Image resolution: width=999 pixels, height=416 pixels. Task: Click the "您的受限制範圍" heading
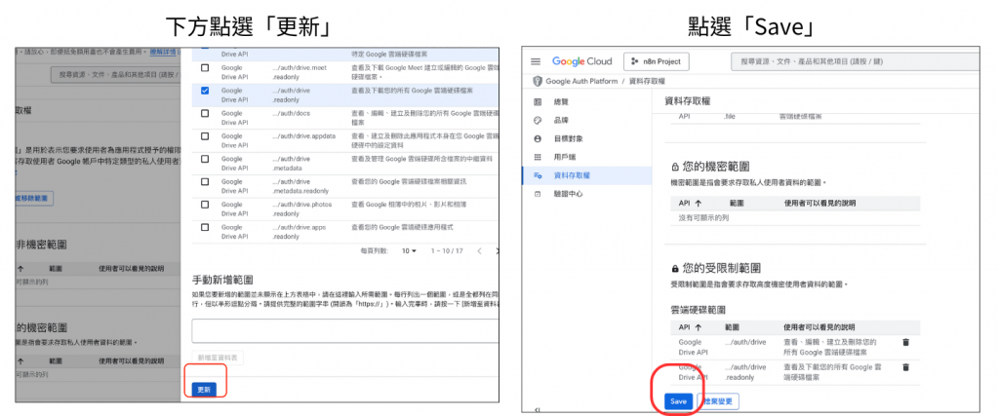click(722, 269)
